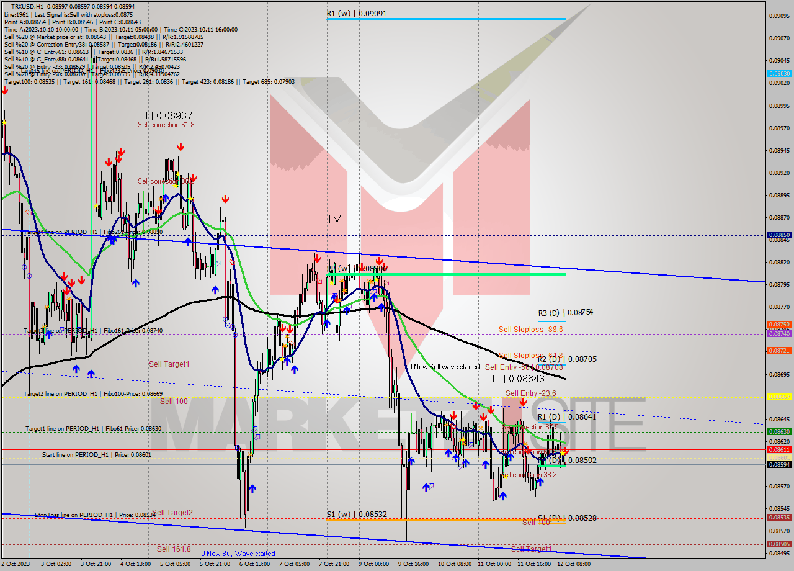This screenshot has width=794, height=571.
Task: Select the 'S1 (w) | 0.08532' support label
Action: (357, 514)
